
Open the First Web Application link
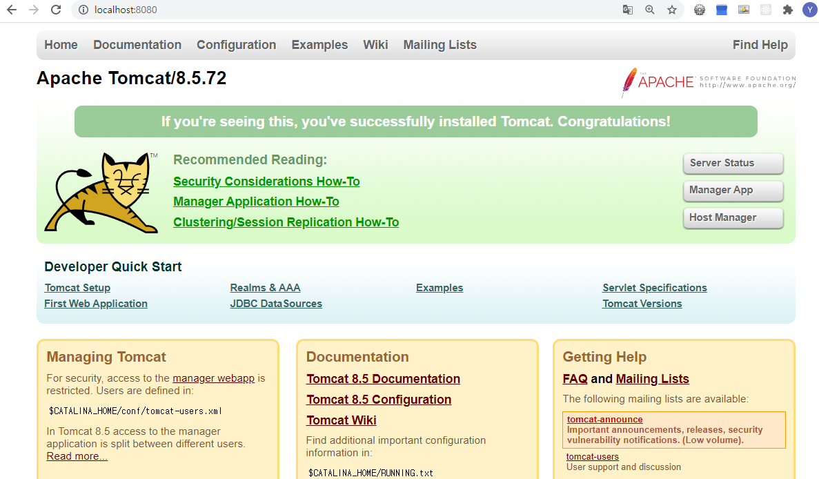(x=96, y=304)
